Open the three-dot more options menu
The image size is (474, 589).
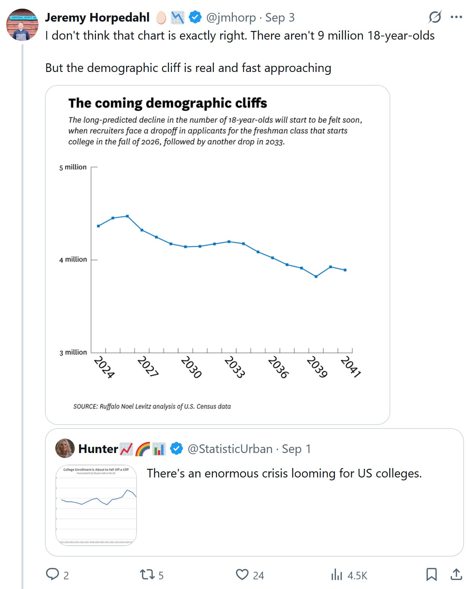(456, 17)
